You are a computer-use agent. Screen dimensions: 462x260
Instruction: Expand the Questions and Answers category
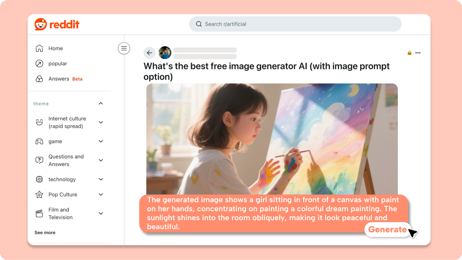(101, 160)
